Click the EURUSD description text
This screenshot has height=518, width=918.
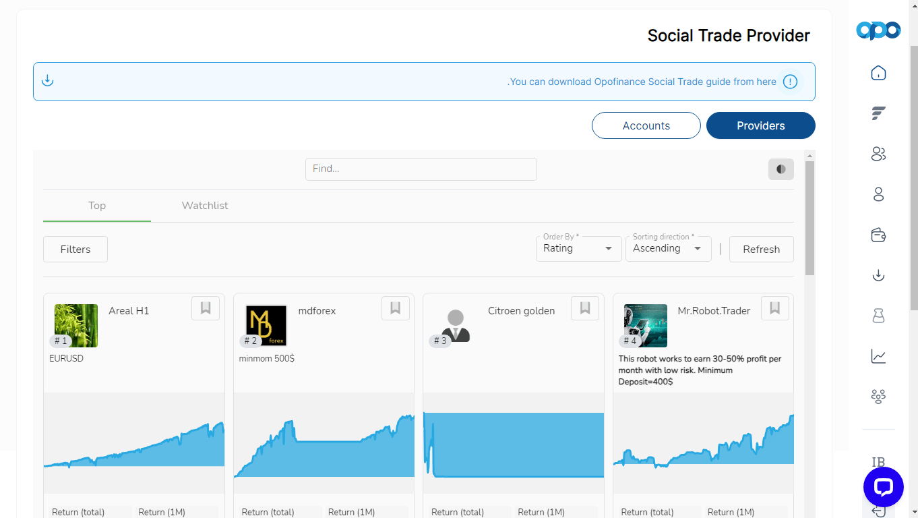click(x=67, y=358)
